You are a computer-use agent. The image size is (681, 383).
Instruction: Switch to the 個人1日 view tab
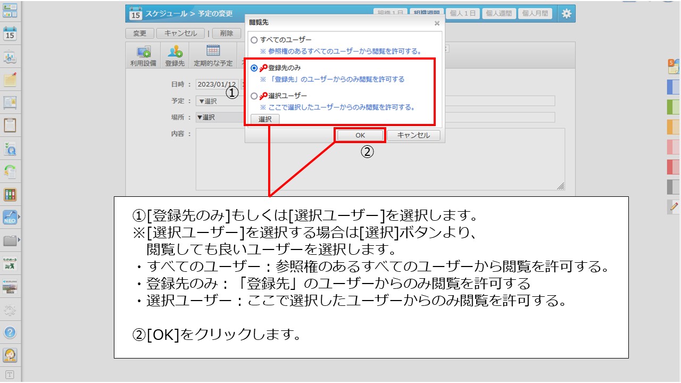coord(463,14)
